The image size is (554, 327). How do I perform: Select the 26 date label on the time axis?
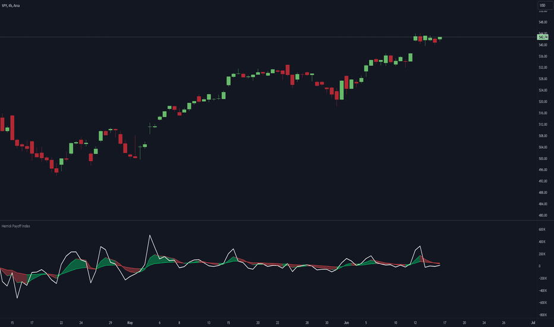pos(503,323)
